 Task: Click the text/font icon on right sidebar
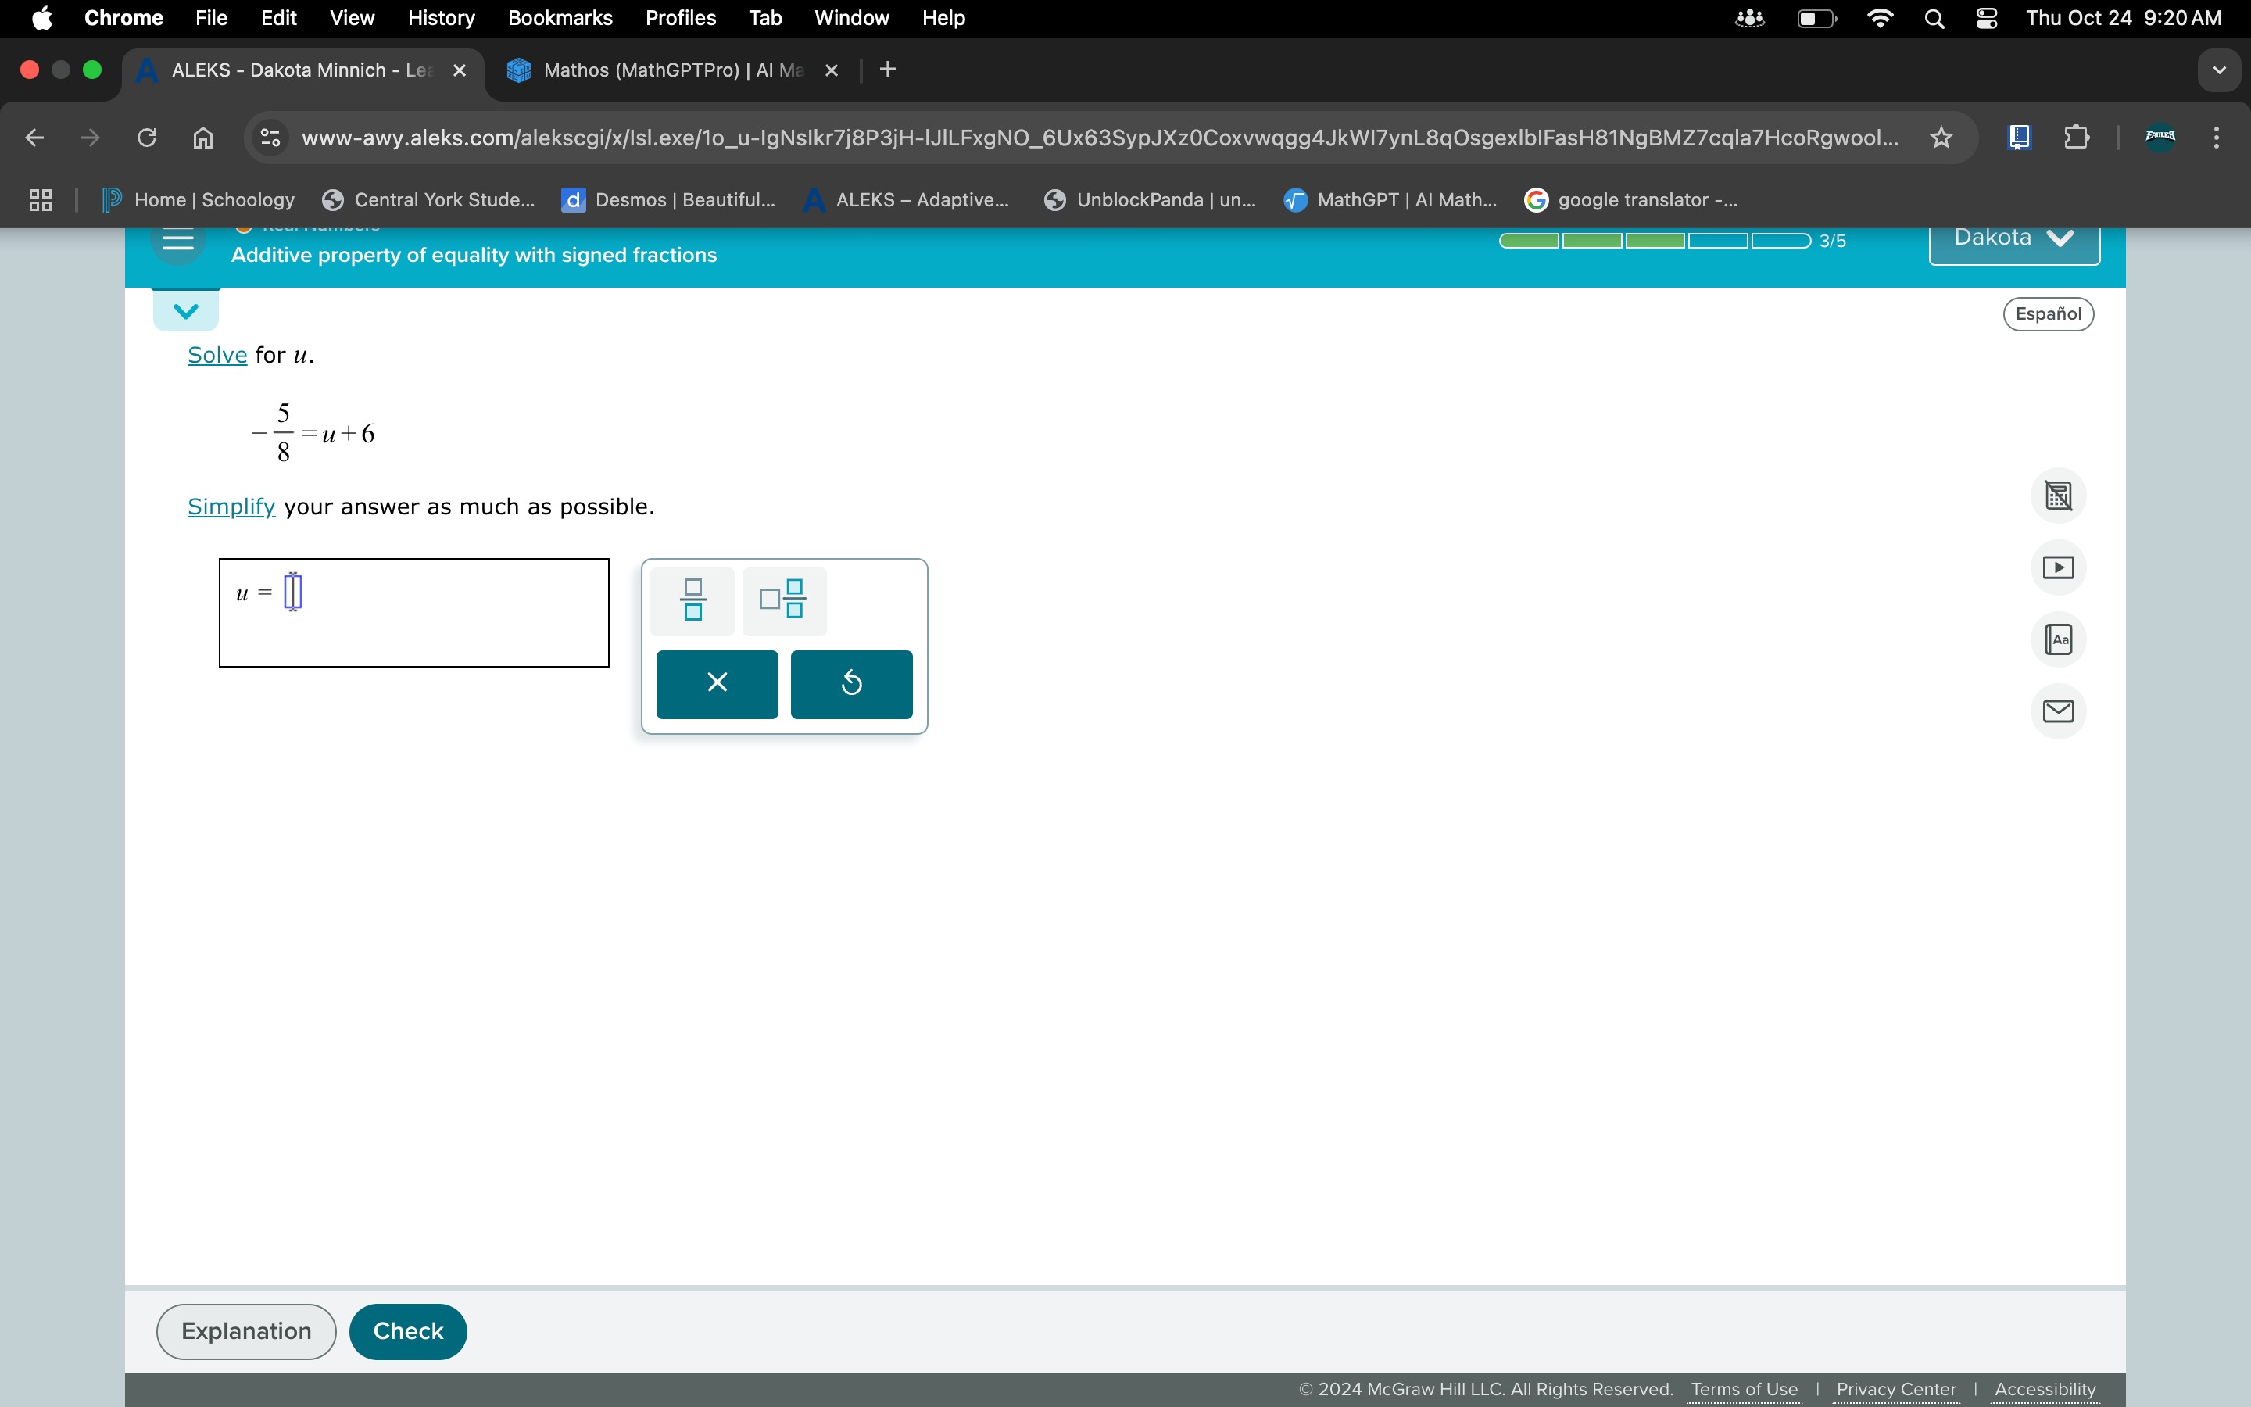click(x=2060, y=637)
